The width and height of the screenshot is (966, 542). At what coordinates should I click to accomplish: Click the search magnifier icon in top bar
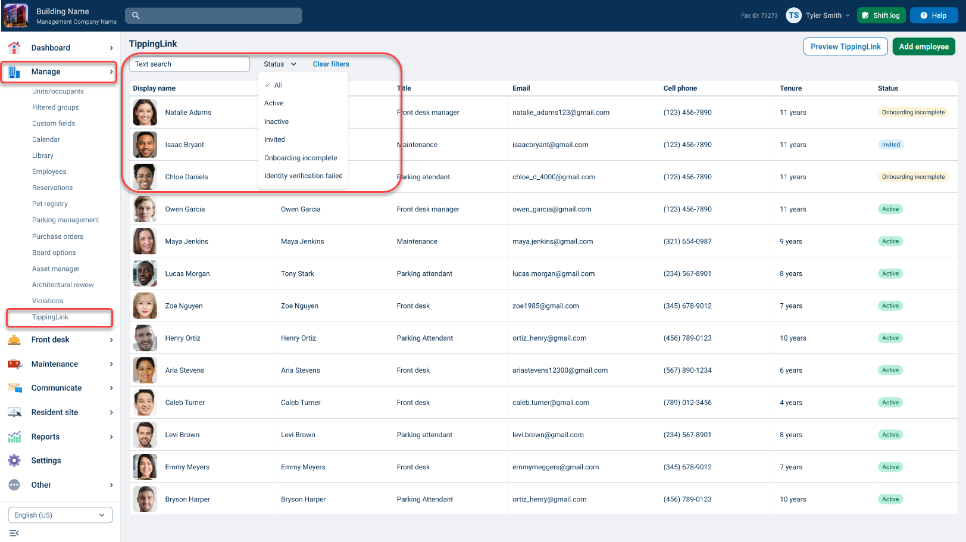(x=136, y=15)
